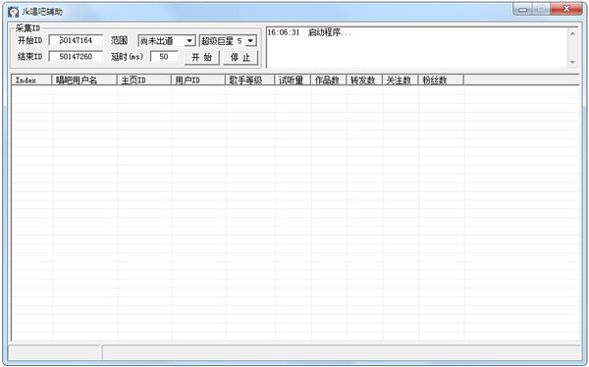The width and height of the screenshot is (589, 367).
Task: Sort by the 粉丝数 column header
Action: pyautogui.click(x=442, y=80)
